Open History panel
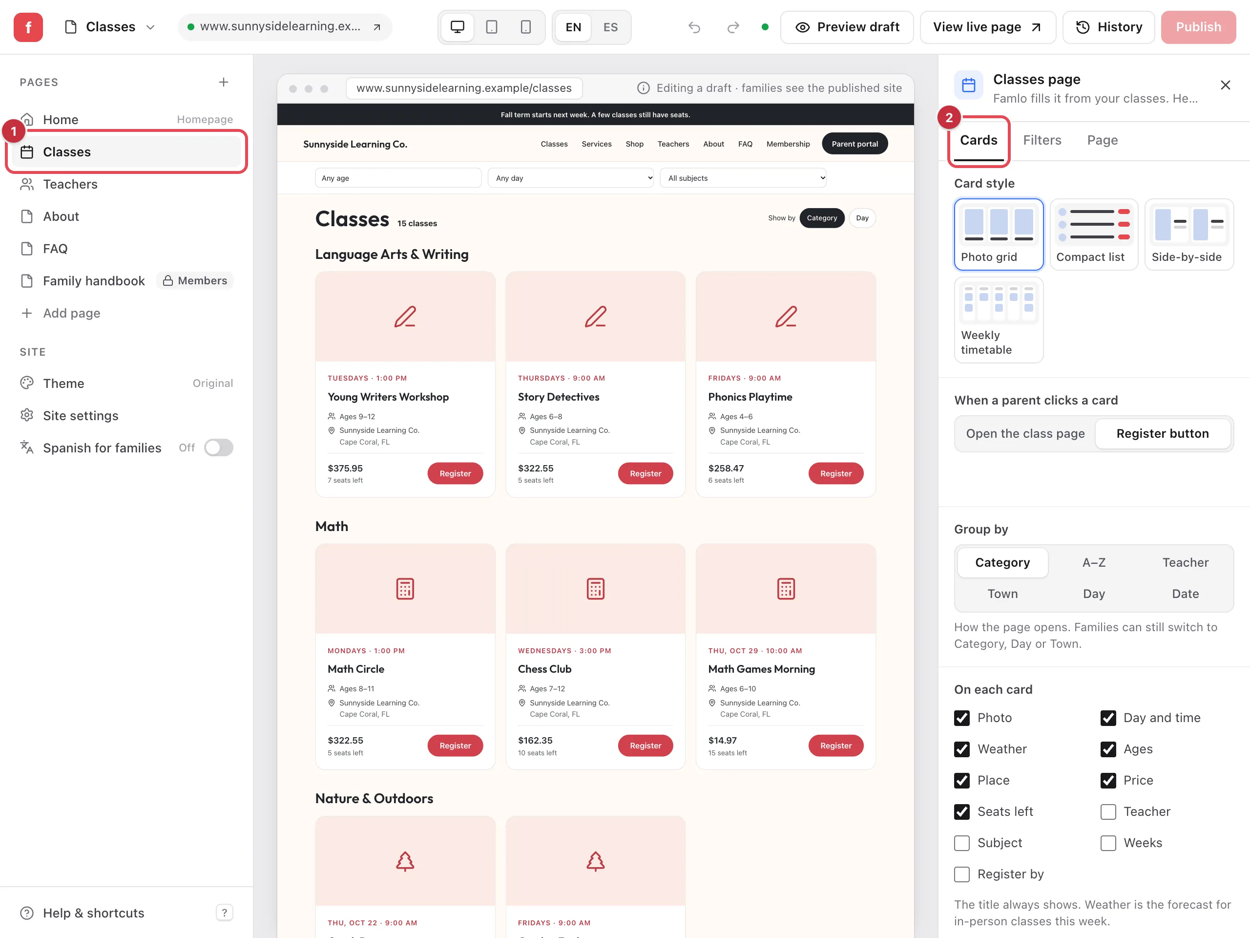1250x938 pixels. [x=1109, y=27]
